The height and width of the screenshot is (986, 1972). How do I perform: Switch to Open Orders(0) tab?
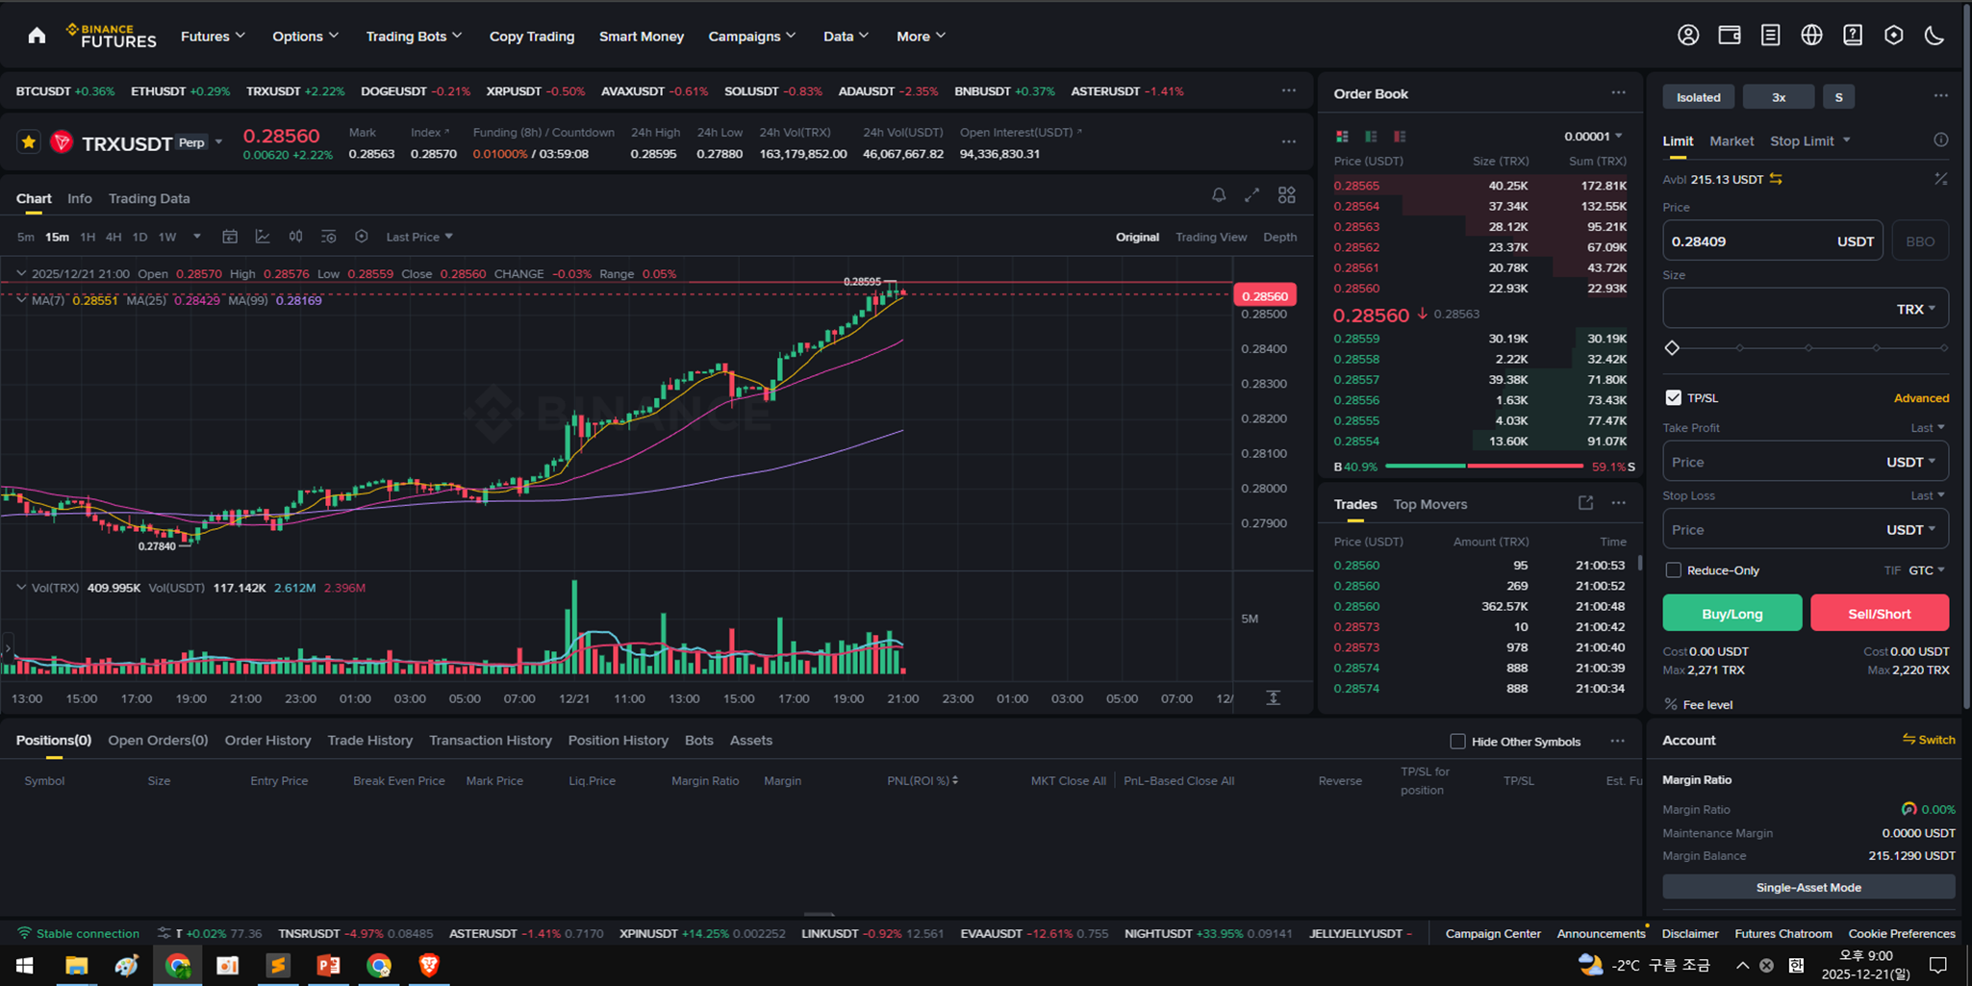click(x=158, y=740)
